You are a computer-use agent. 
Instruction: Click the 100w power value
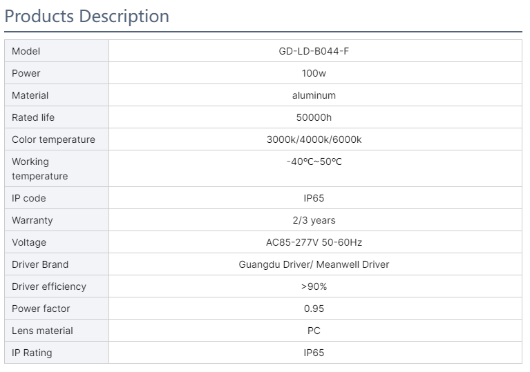point(314,73)
